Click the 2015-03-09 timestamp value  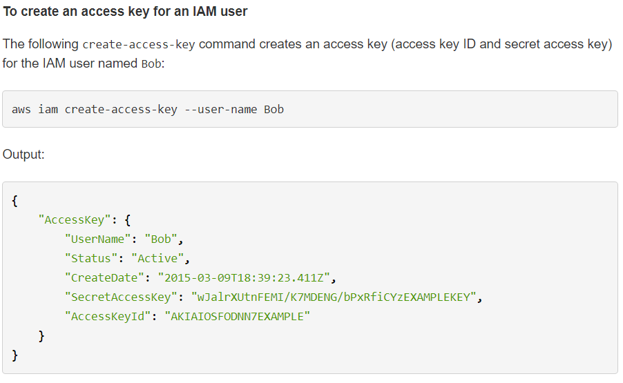coord(246,278)
